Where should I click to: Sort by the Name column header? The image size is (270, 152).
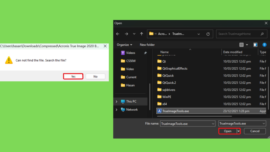tap(165, 52)
